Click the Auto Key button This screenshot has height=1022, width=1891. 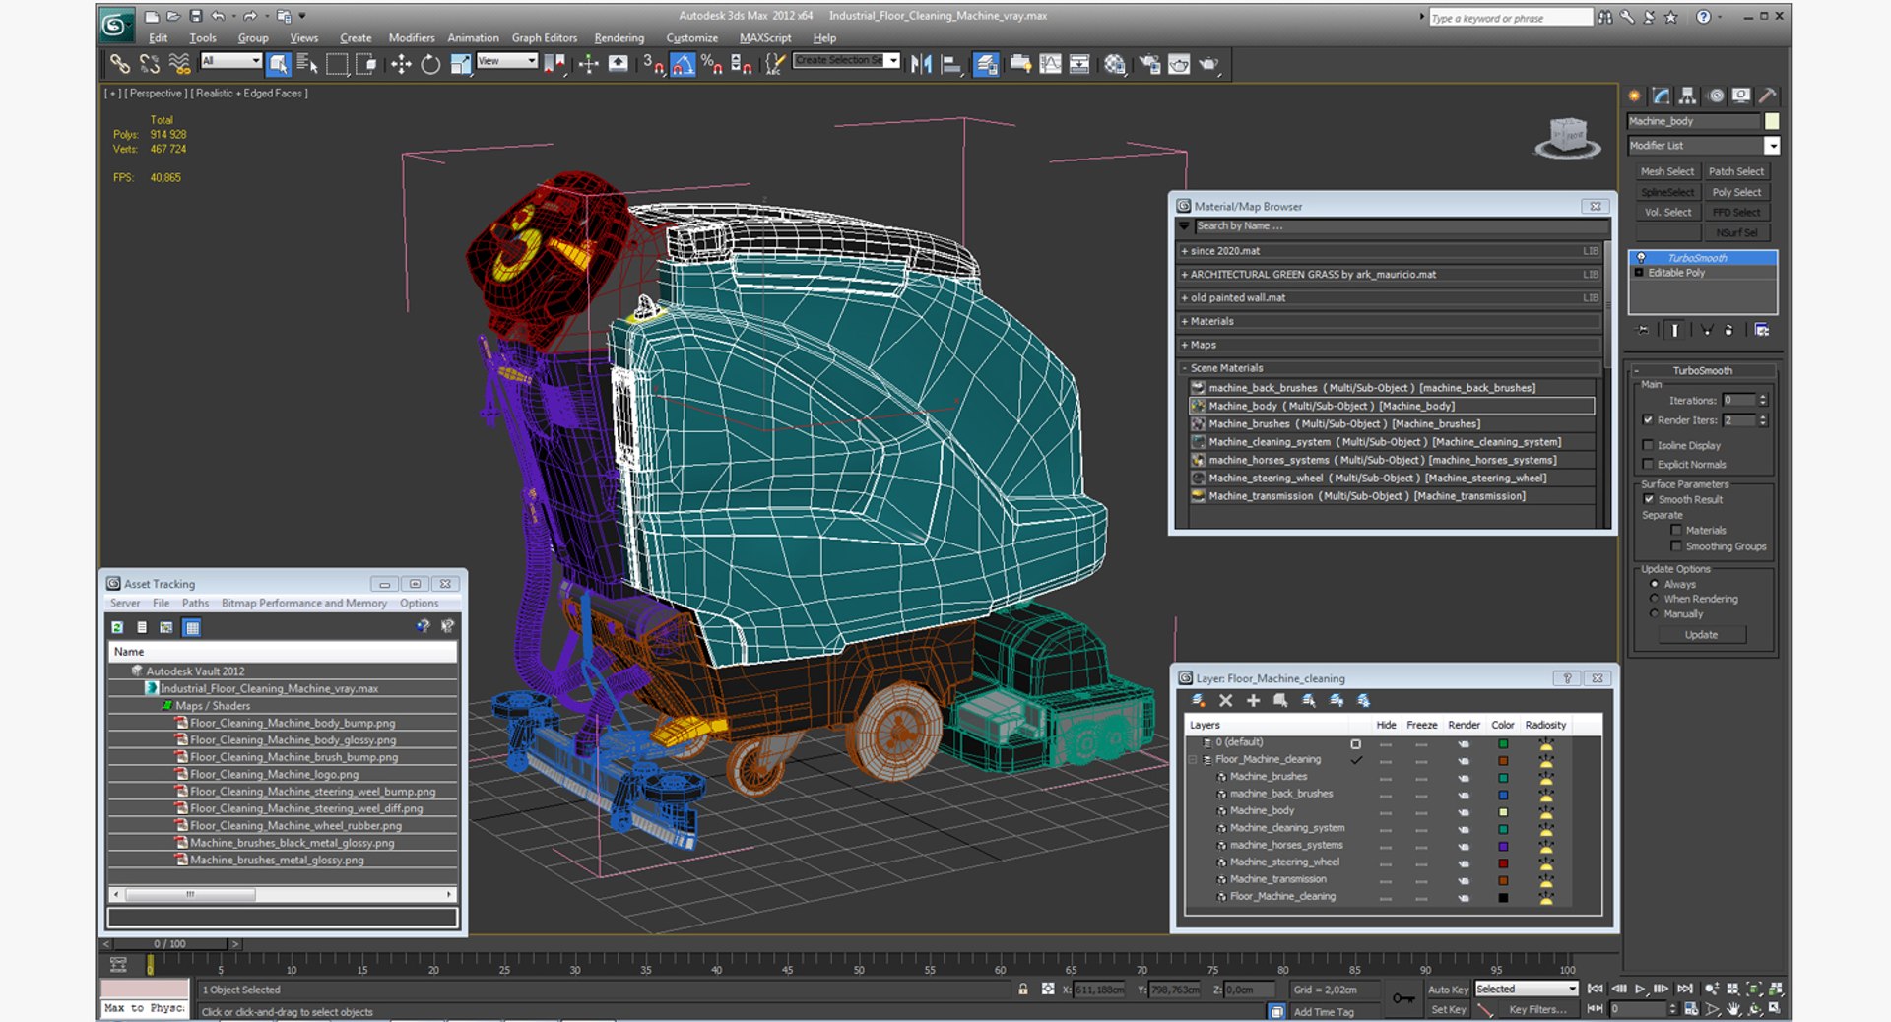(1447, 990)
